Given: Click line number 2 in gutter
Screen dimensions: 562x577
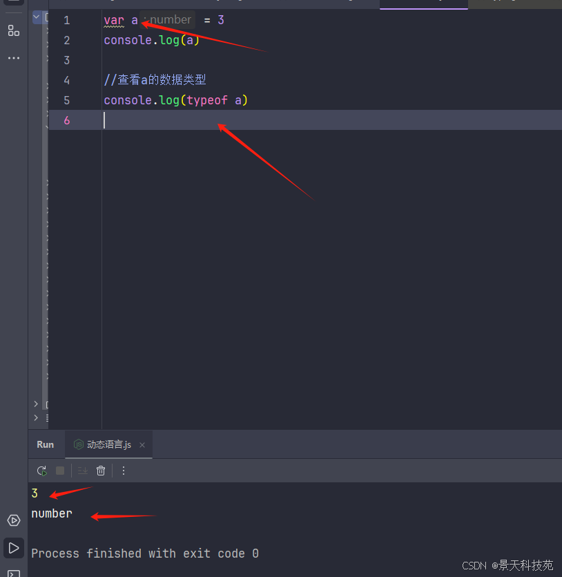Looking at the screenshot, I should click(66, 40).
